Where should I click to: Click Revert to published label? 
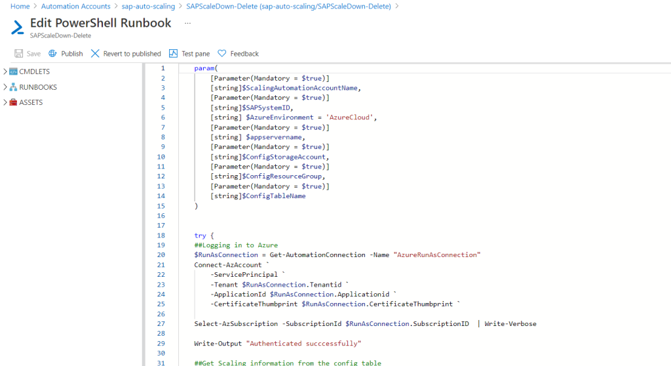click(132, 54)
